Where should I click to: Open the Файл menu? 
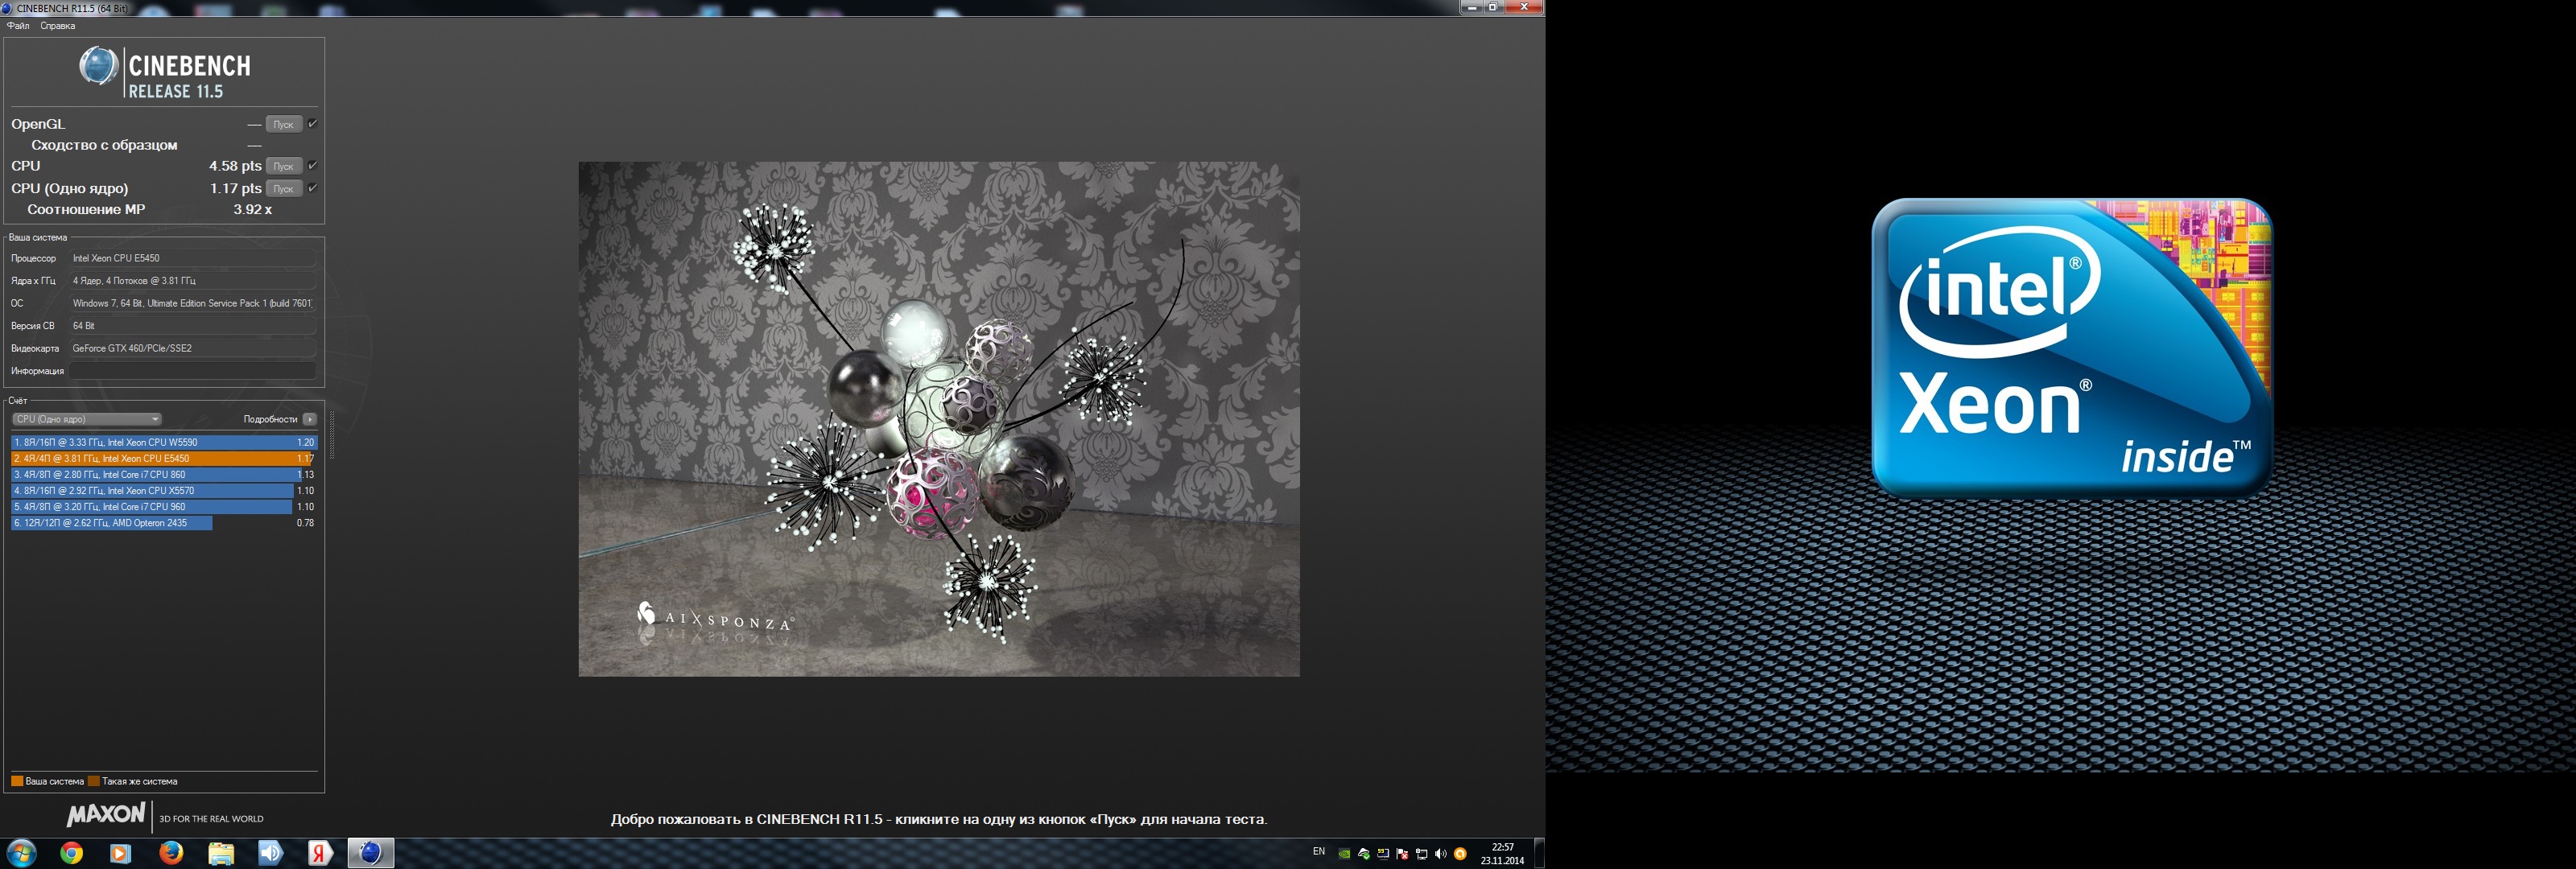(x=18, y=26)
